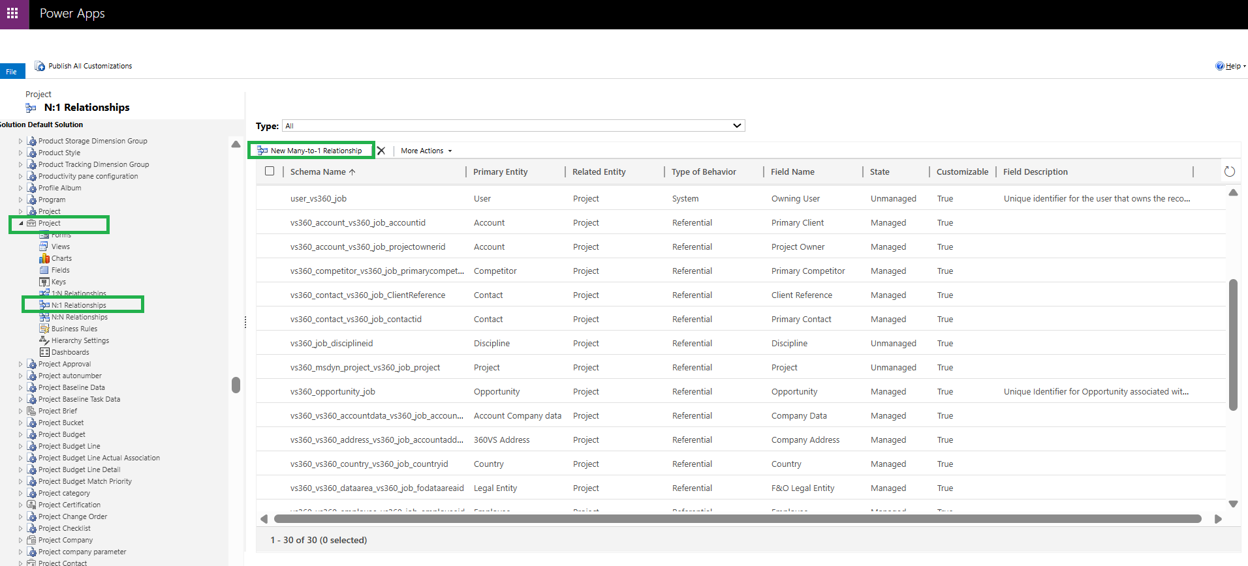1248x566 pixels.
Task: Click the Product Style entity icon
Action: point(31,153)
